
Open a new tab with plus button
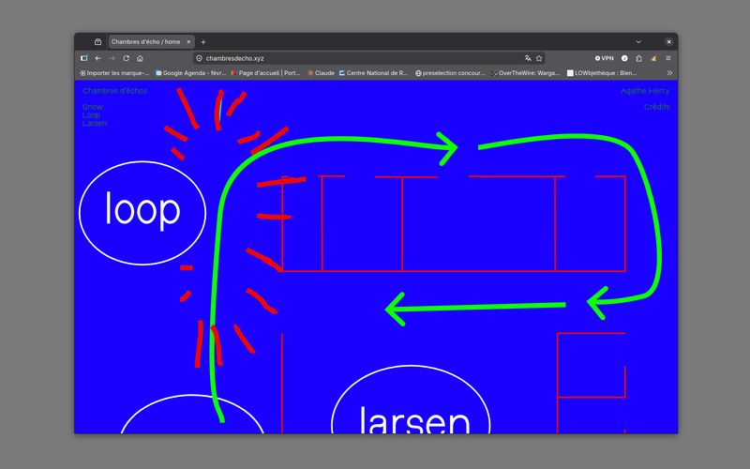tap(203, 41)
